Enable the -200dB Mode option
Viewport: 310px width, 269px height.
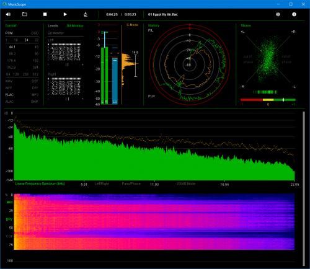(185, 183)
